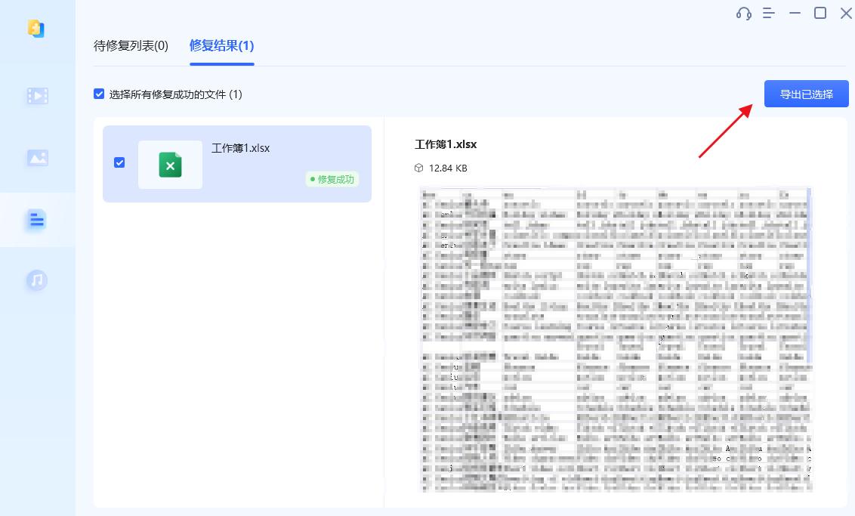Switch to the 修复结果 tab
855x516 pixels.
(x=221, y=45)
